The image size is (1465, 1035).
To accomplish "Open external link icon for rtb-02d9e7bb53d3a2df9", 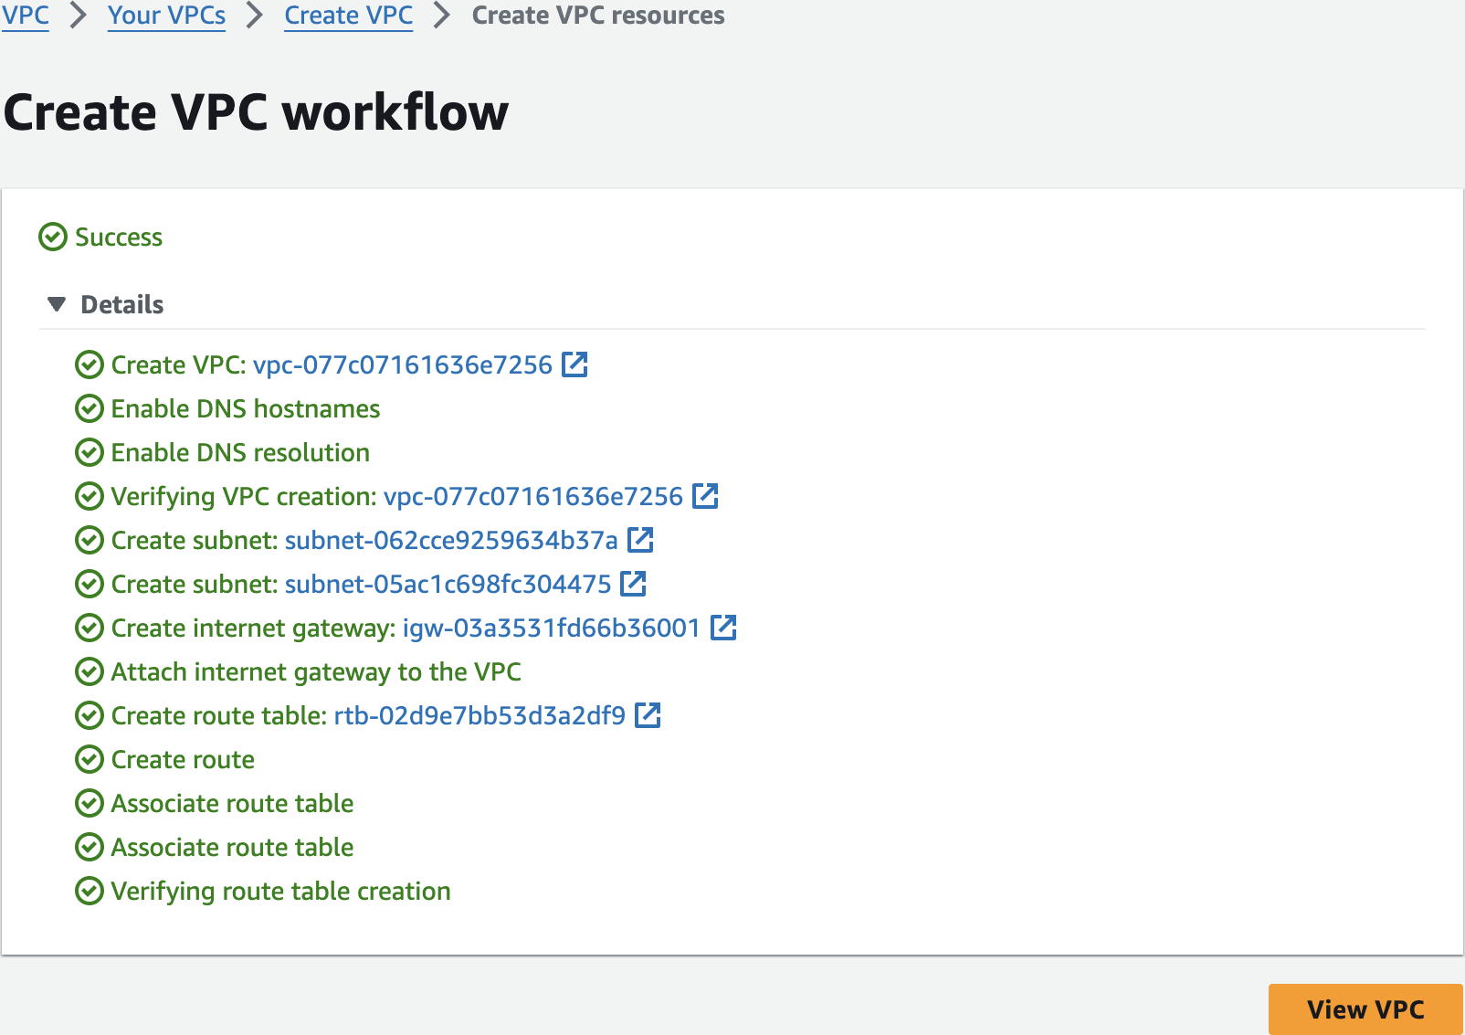I will coord(648,715).
